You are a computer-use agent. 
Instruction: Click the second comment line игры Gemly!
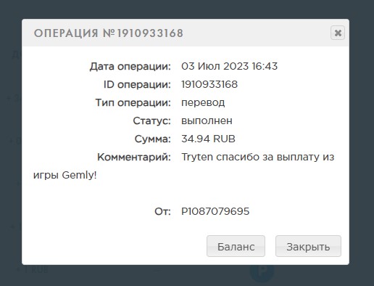(x=65, y=175)
